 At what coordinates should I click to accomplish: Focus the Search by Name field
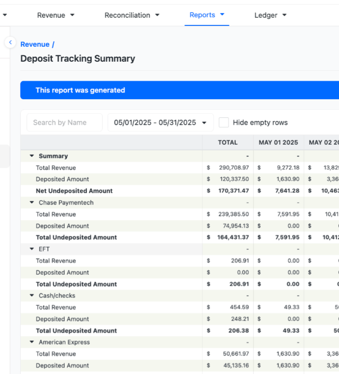[x=64, y=123]
